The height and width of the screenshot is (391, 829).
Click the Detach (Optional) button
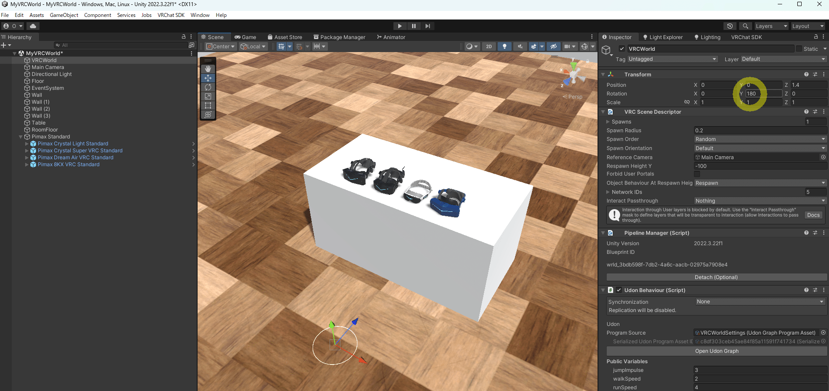click(x=717, y=277)
